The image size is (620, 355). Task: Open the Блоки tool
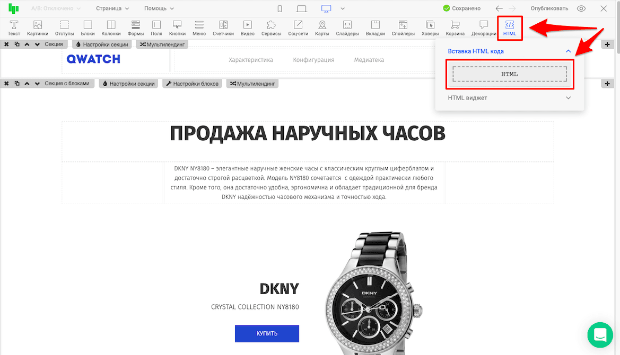point(88,28)
